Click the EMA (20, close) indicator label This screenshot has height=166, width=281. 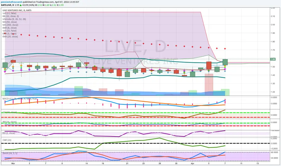pos(10,37)
